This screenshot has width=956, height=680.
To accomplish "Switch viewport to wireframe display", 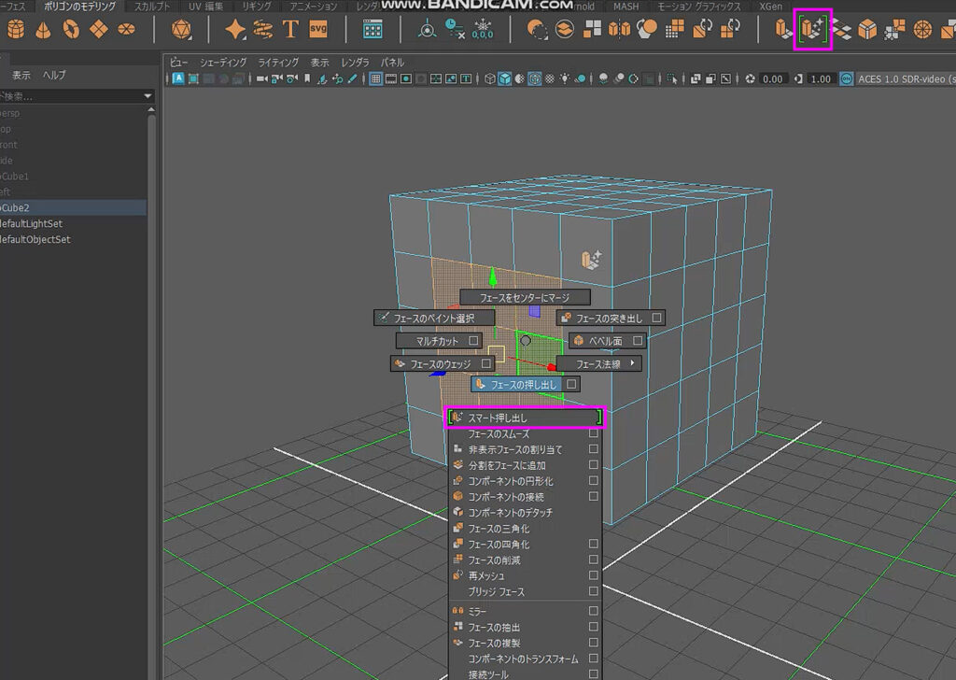I will click(x=489, y=78).
